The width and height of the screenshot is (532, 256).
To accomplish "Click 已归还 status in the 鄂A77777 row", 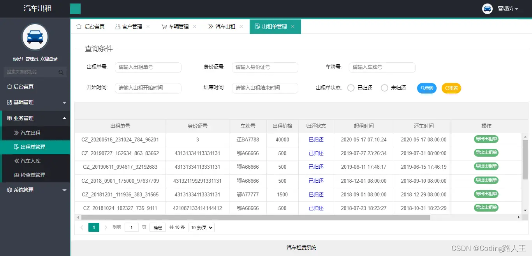I will coord(316,194).
